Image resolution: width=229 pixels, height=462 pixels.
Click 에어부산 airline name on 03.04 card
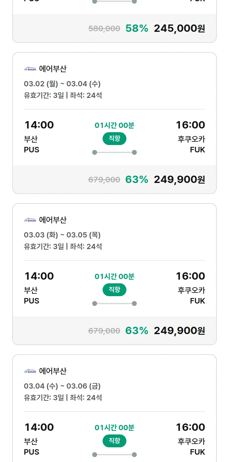pos(53,371)
